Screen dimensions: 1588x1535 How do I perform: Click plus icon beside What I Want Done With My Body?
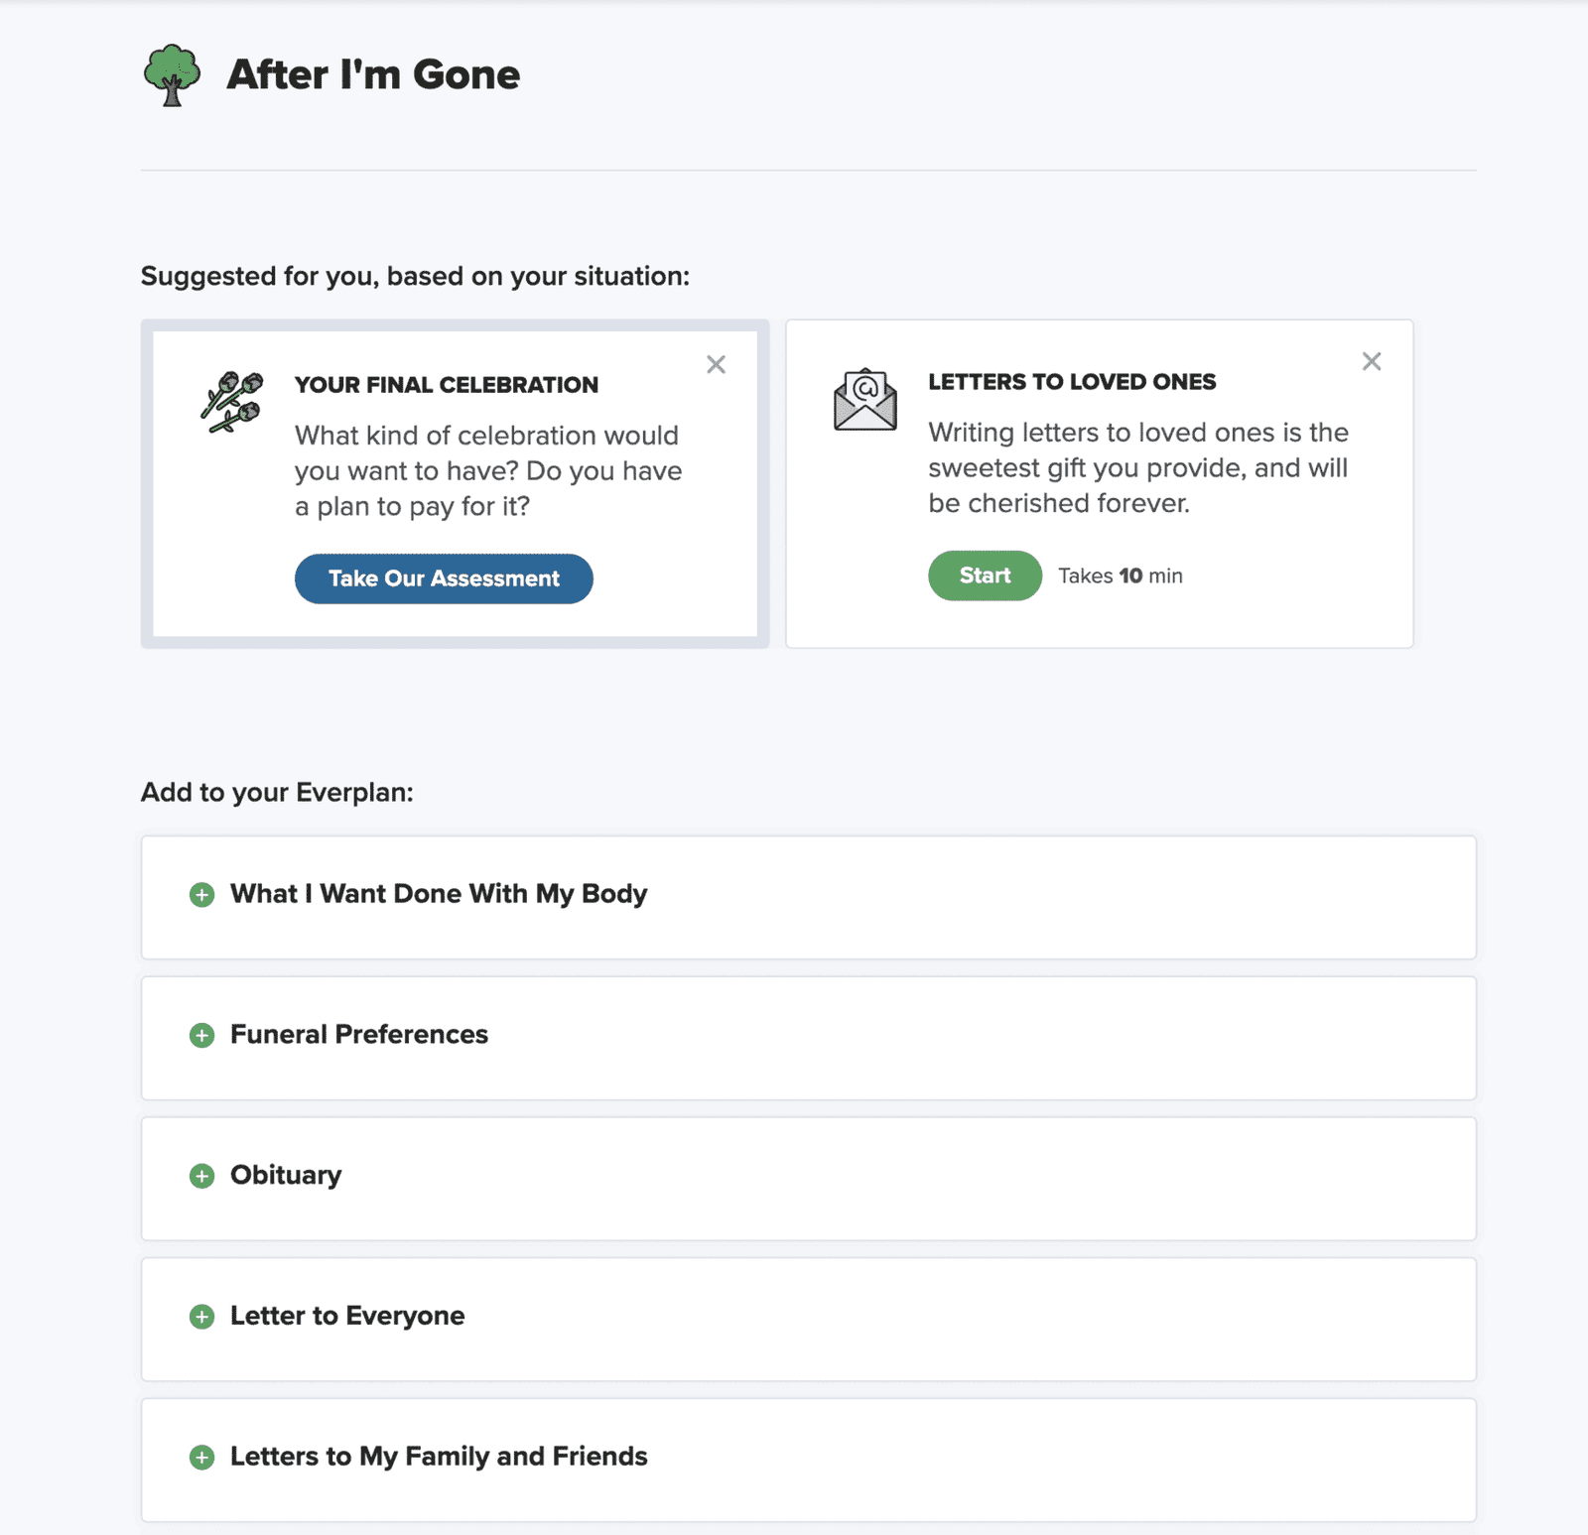(201, 895)
